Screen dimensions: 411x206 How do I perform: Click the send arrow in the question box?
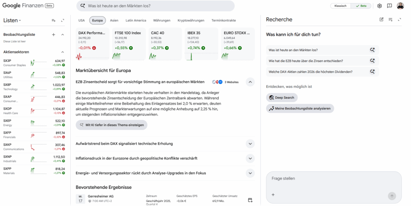click(392, 196)
